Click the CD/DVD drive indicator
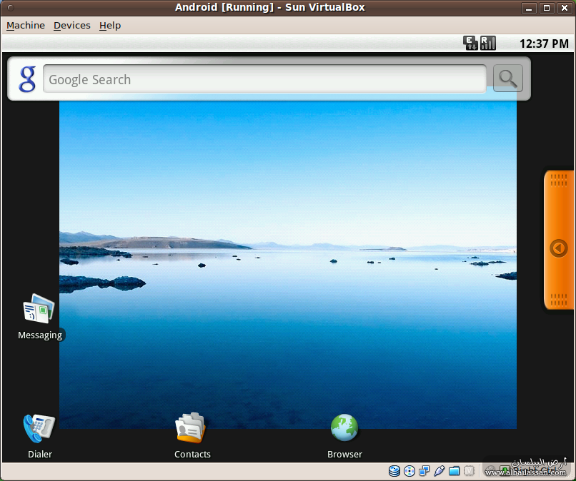Image resolution: width=576 pixels, height=481 pixels. [x=409, y=471]
